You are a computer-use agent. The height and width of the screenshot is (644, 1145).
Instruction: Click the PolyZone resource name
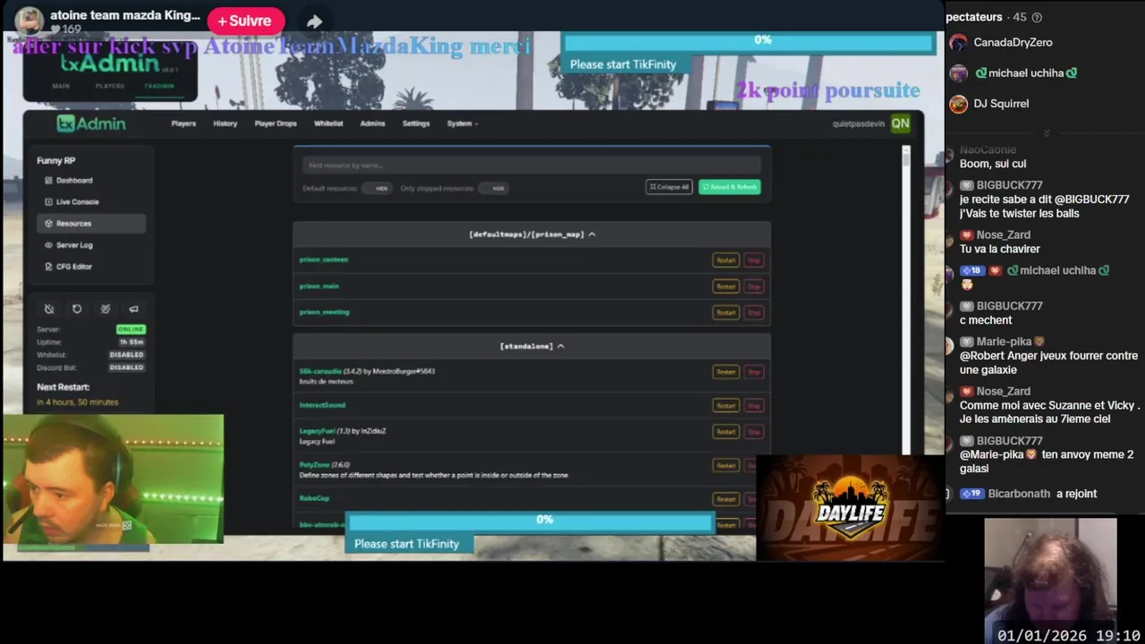314,465
